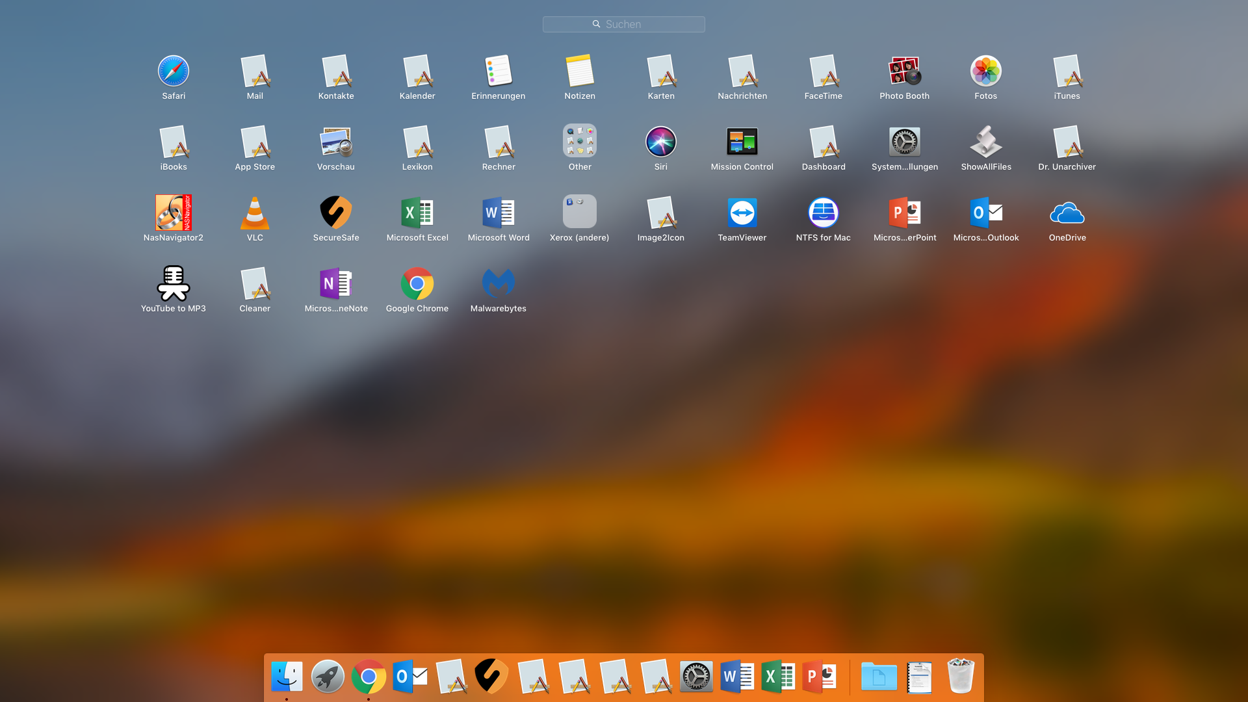
Task: Expand the Other folder
Action: (x=580, y=142)
